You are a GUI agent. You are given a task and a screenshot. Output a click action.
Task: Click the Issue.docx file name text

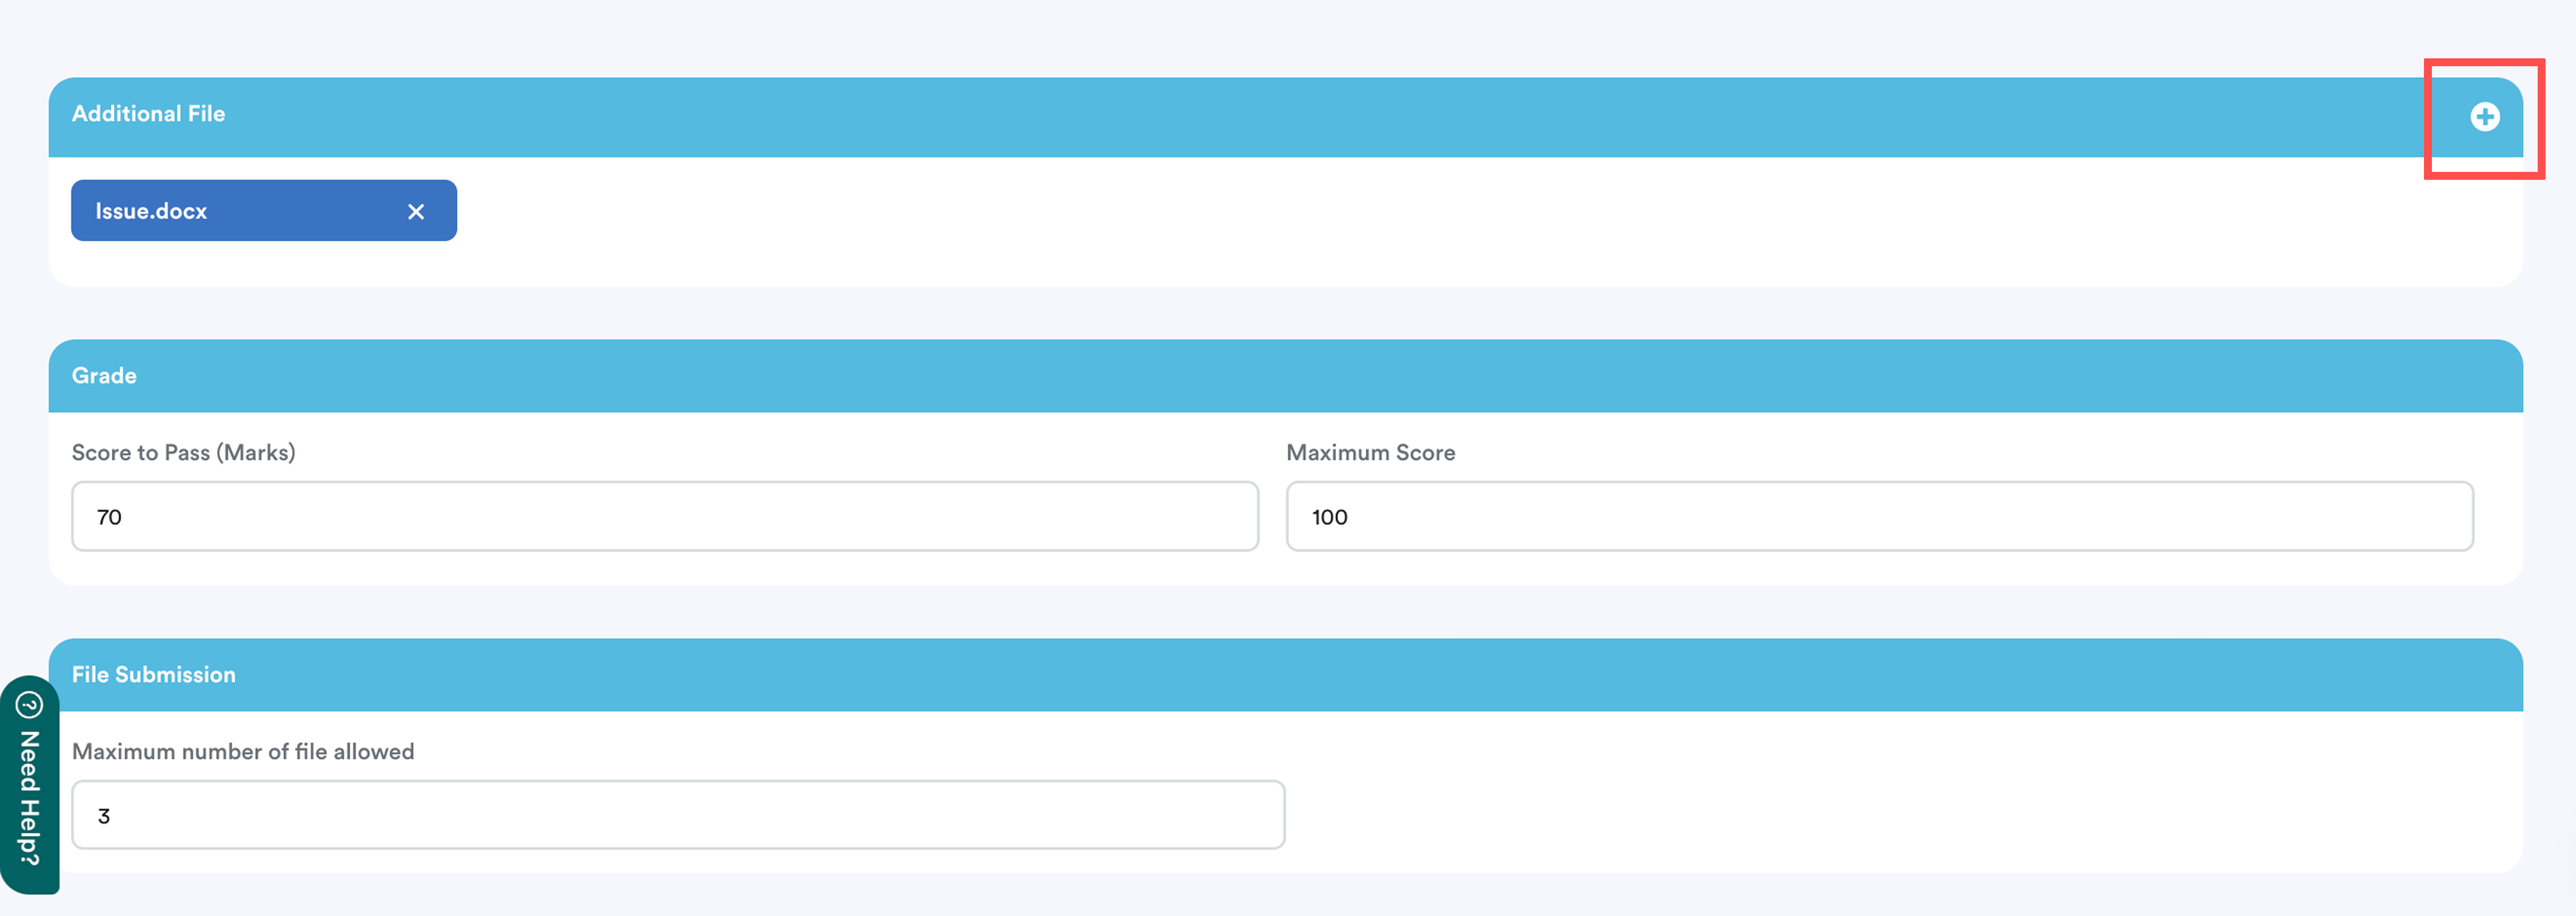(151, 212)
